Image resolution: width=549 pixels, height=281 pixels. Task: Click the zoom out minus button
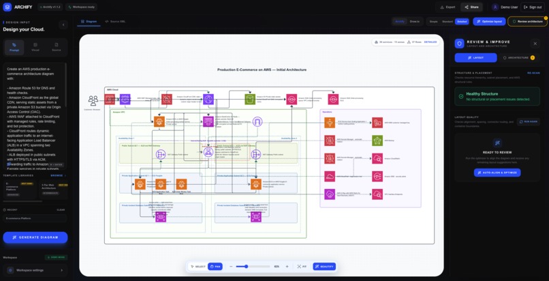tap(231, 267)
